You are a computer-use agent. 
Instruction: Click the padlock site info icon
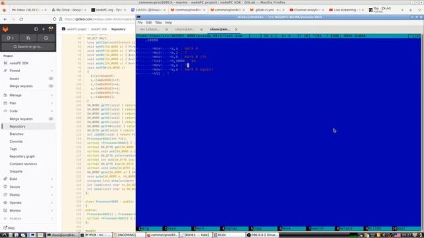(60, 19)
